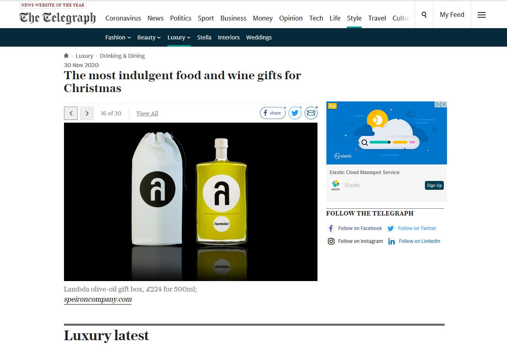Share gallery by email envelope icon

311,113
